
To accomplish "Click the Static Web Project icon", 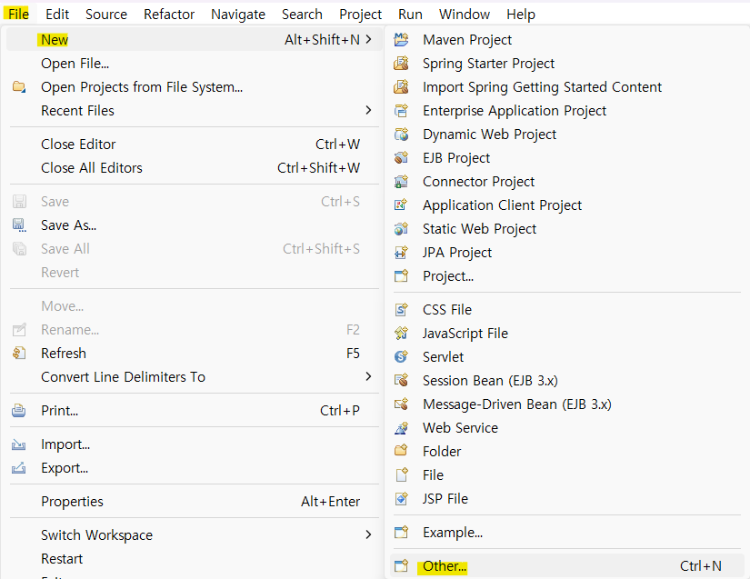I will coord(401,229).
